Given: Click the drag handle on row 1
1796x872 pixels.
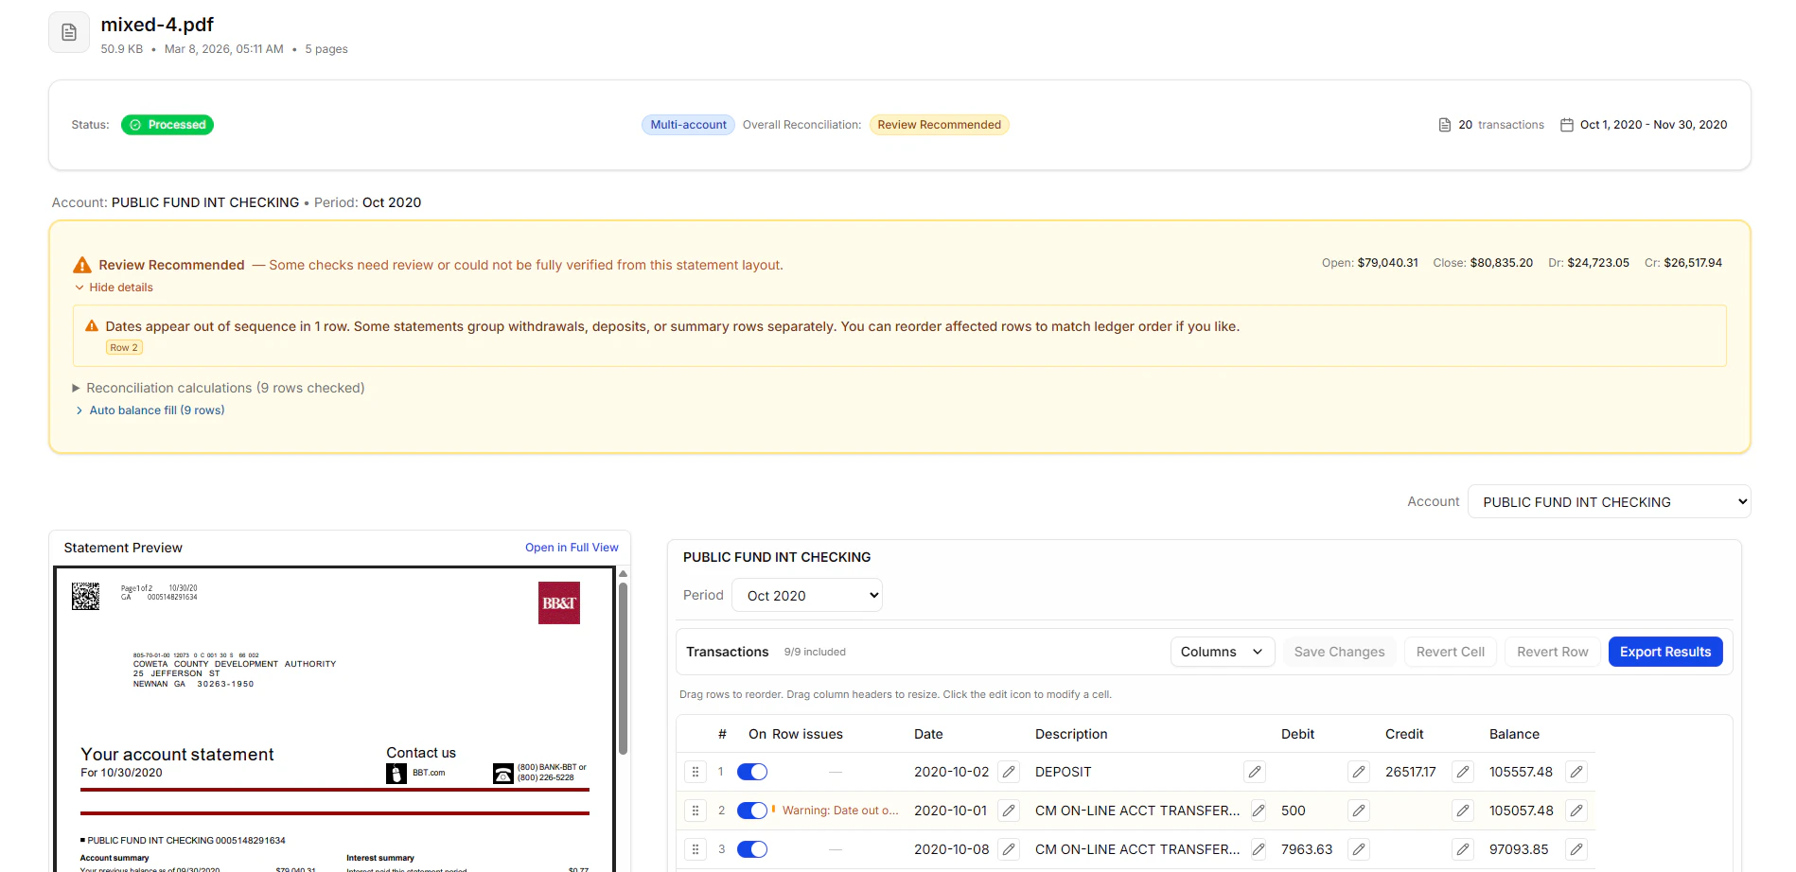Looking at the screenshot, I should [x=696, y=772].
